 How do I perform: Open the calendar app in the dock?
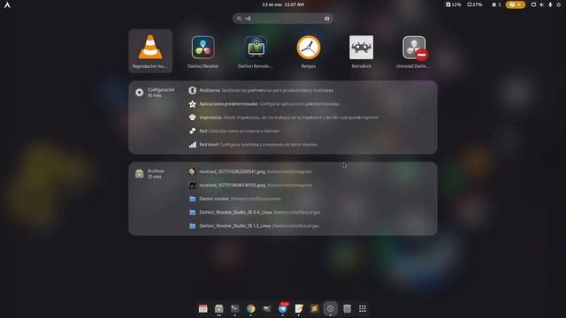point(203,308)
